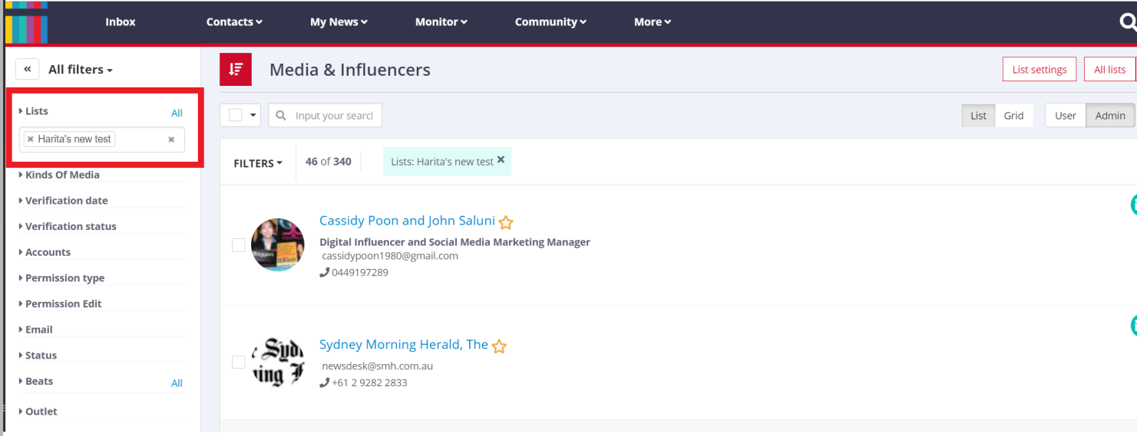Tick the checkbox for Cassidy Poon and John Saluni
This screenshot has width=1137, height=436.
[x=239, y=245]
